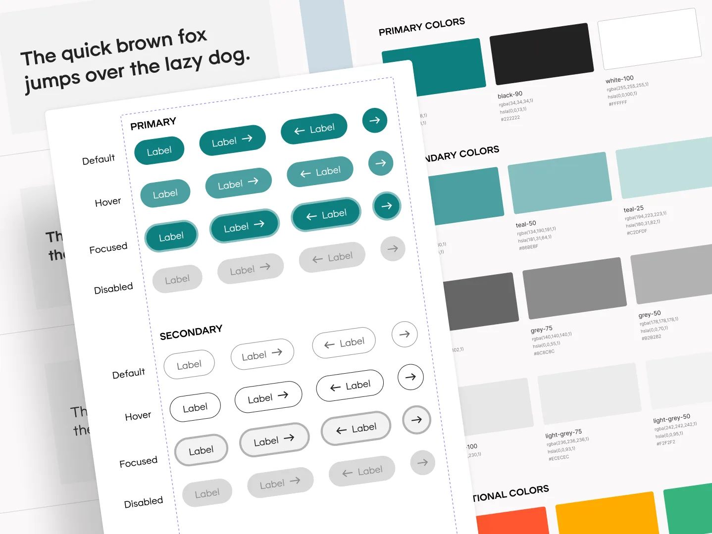Pick the black-90 color swatch
Screen dimensions: 712x534
(541, 54)
